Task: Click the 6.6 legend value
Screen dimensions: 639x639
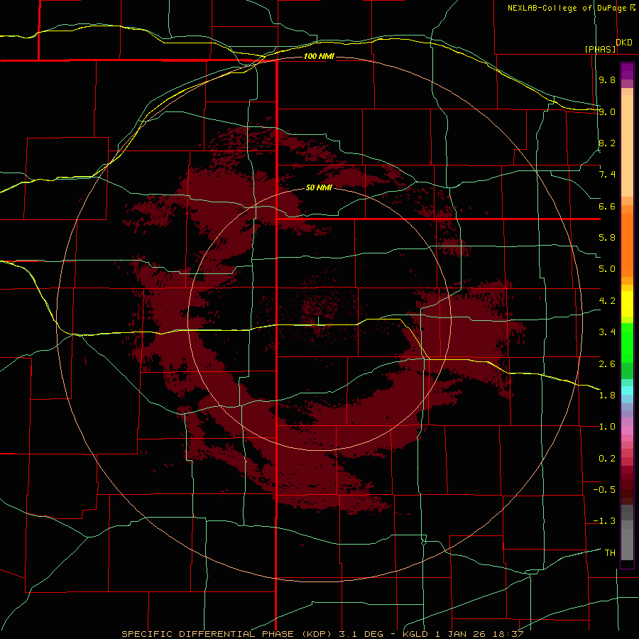Action: [607, 206]
